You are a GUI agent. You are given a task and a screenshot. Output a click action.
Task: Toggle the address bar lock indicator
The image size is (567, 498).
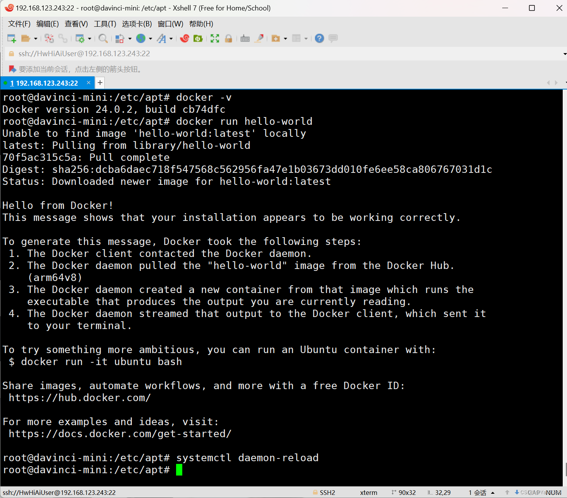tap(11, 53)
